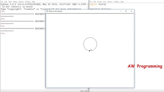Open Edit menu in the editor window
This screenshot has width=164, height=92.
click(x=95, y=2)
